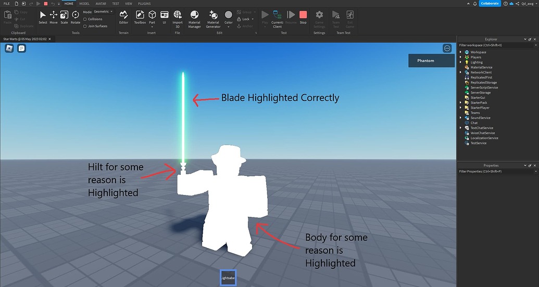The height and width of the screenshot is (287, 539).
Task: Expand the StarterPlayer tree node
Action: pos(461,108)
